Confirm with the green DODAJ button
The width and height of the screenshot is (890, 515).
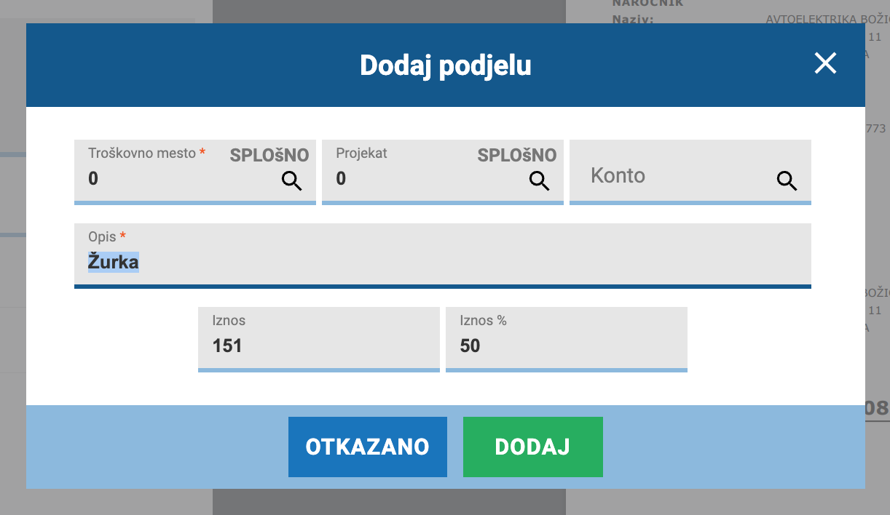pyautogui.click(x=533, y=447)
